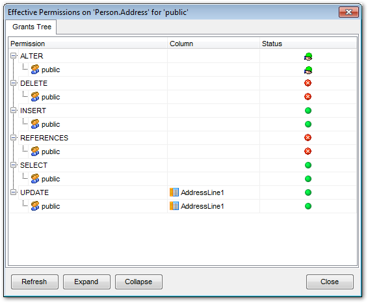Click the user icon under UPDATE
Image resolution: width=368 pixels, height=303 pixels.
[x=35, y=206]
